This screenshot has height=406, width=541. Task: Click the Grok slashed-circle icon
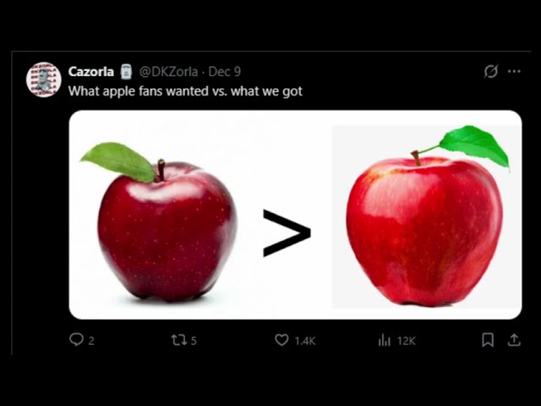click(490, 71)
